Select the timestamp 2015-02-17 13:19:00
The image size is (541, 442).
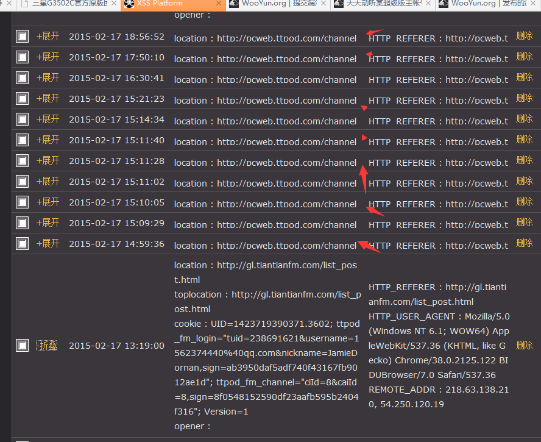[116, 346]
